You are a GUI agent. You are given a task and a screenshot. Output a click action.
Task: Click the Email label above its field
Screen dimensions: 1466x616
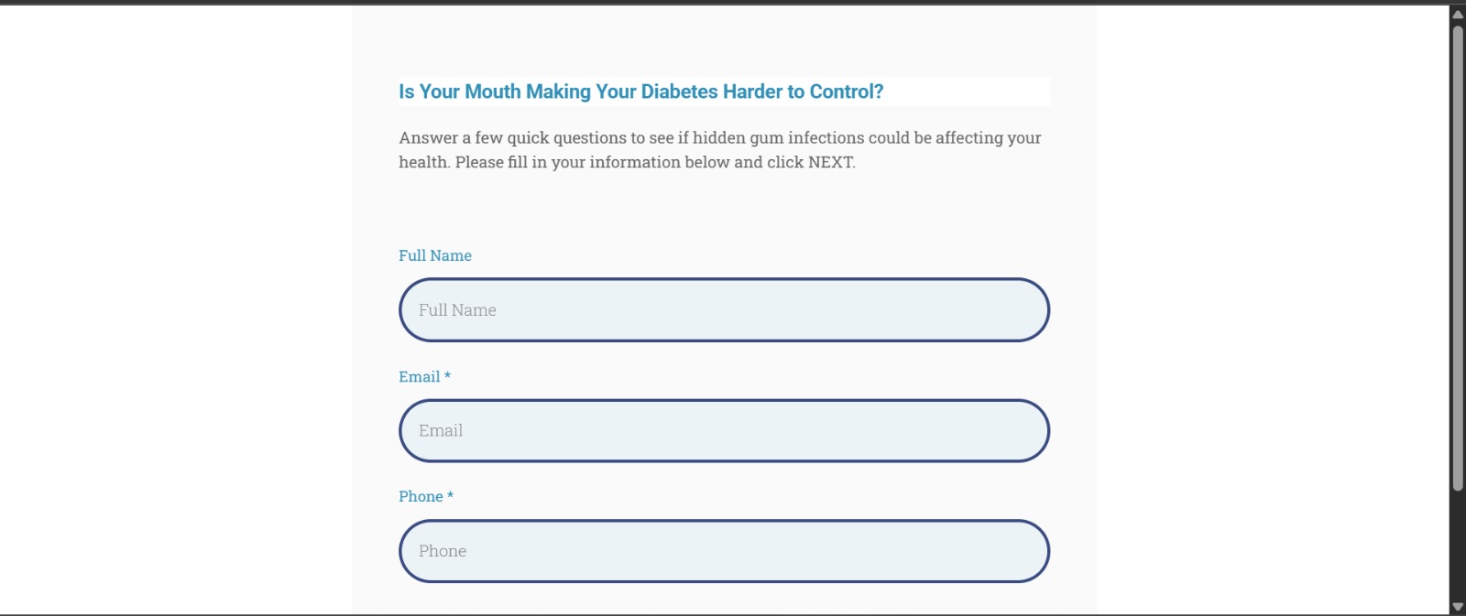click(420, 376)
